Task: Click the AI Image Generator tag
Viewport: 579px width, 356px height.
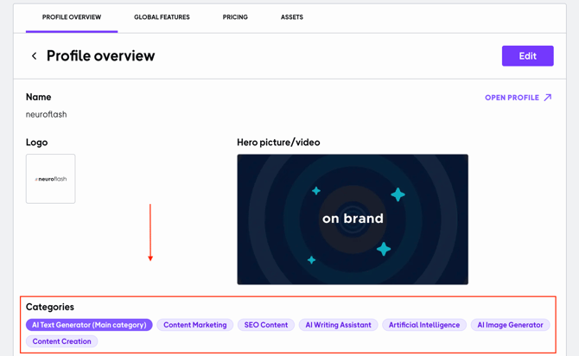Action: coord(510,325)
